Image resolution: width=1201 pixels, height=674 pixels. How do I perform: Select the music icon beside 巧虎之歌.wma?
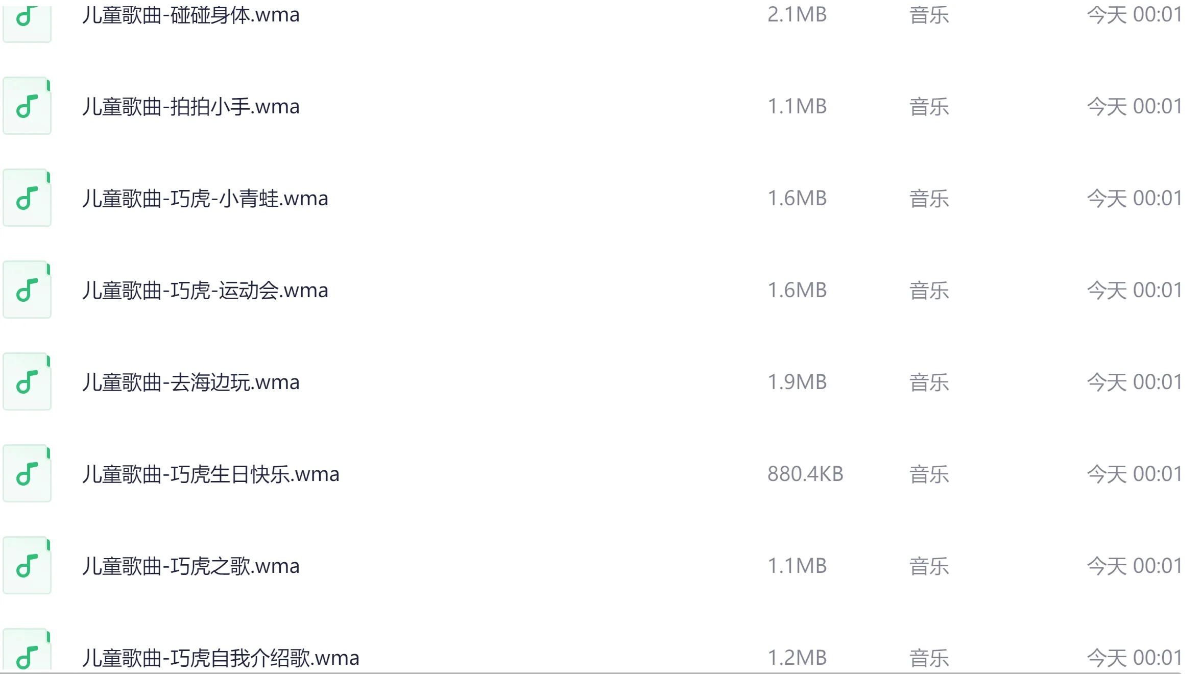[27, 566]
